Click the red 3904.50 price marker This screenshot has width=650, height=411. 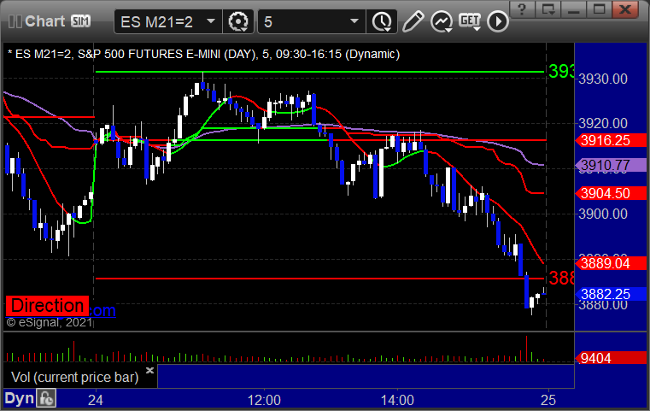point(611,193)
